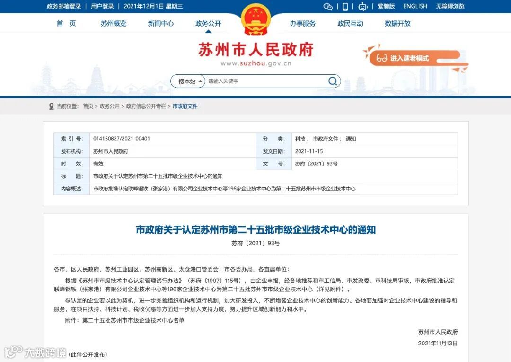Click 市政府文件 in the breadcrumb
The width and height of the screenshot is (511, 362).
click(185, 106)
